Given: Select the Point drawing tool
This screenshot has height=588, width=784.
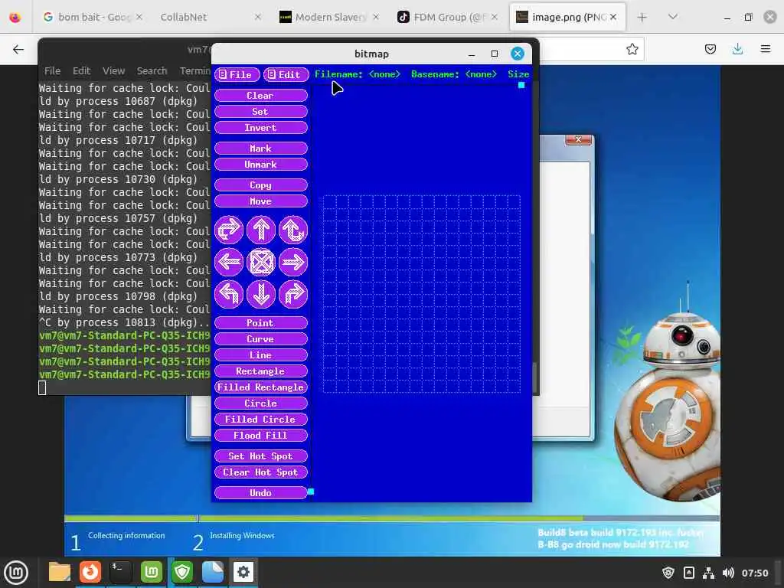Looking at the screenshot, I should pos(260,323).
